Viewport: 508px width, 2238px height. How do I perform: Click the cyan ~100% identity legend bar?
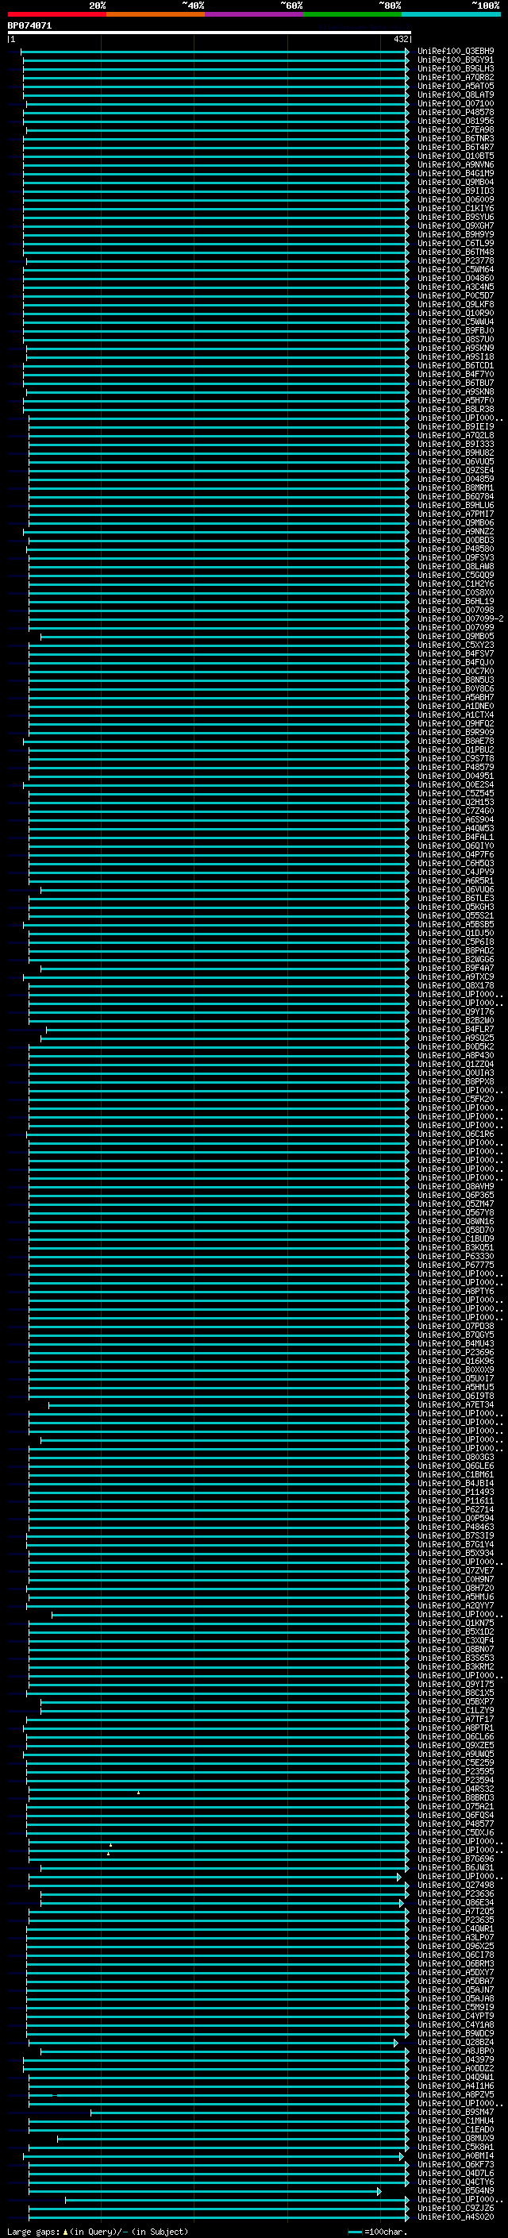click(x=451, y=14)
